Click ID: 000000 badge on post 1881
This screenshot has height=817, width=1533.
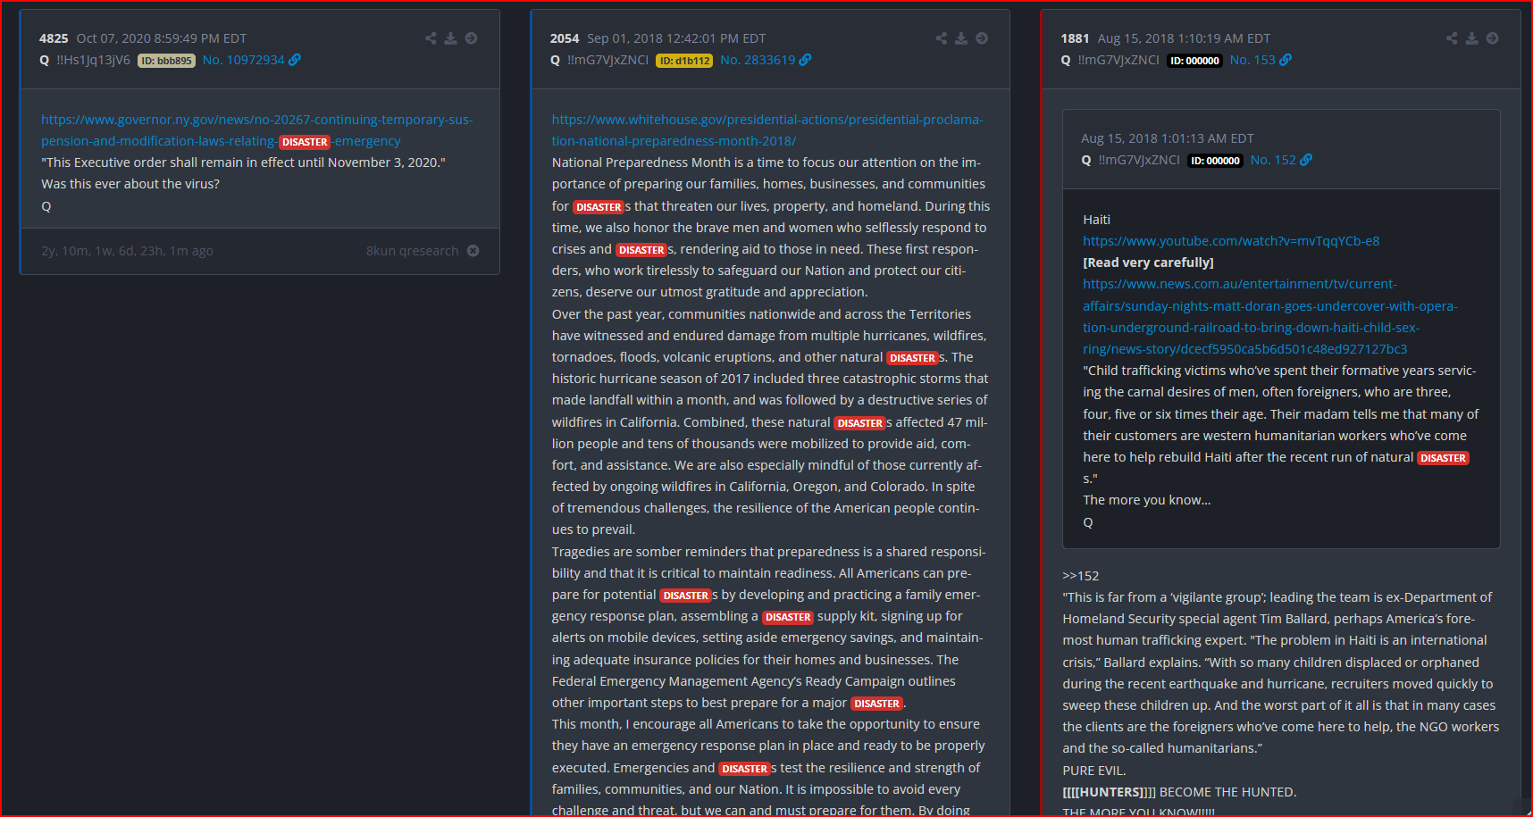coord(1194,61)
